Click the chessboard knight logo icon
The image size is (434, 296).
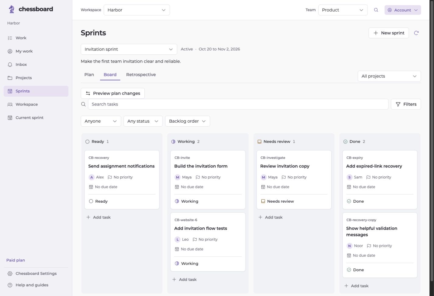point(12,9)
